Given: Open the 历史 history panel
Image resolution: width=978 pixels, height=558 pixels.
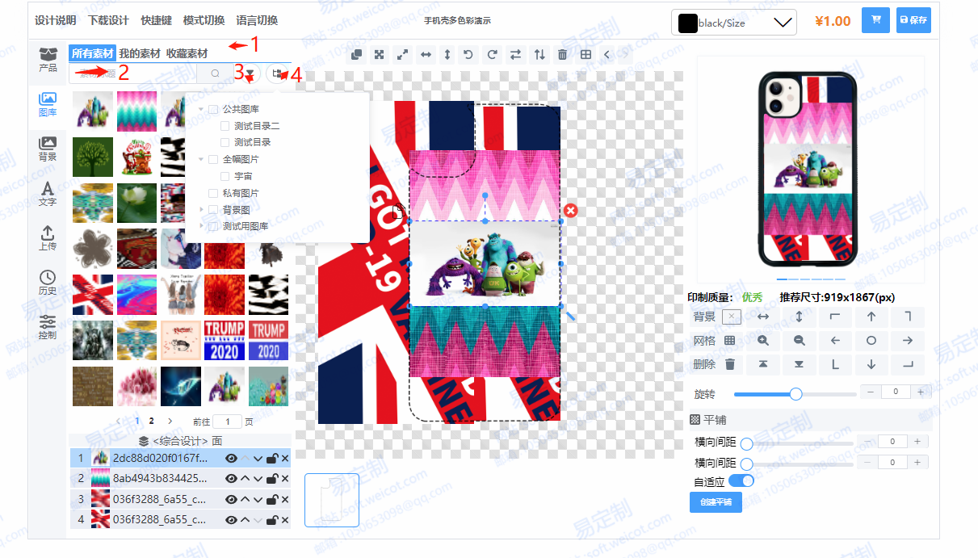Looking at the screenshot, I should 48,283.
